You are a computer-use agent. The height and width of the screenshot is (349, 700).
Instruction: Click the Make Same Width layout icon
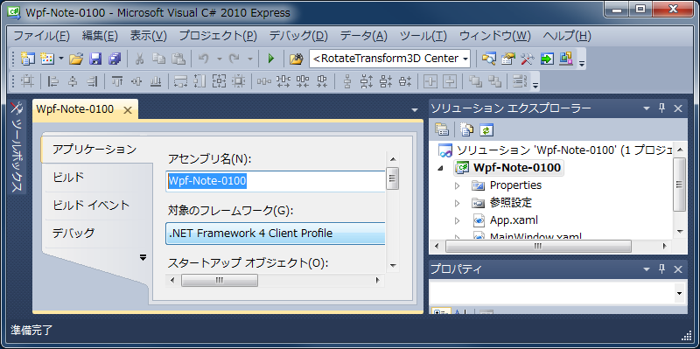(x=180, y=81)
